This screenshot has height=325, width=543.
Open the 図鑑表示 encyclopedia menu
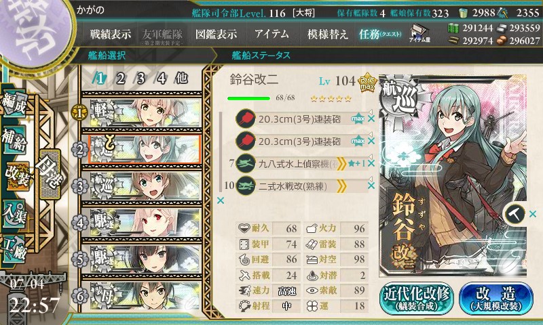(x=216, y=34)
